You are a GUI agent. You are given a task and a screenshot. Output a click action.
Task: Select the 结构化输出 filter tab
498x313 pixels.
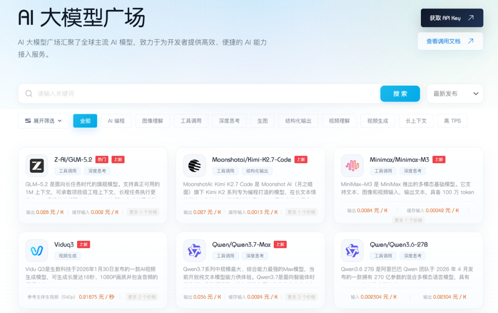pos(298,121)
